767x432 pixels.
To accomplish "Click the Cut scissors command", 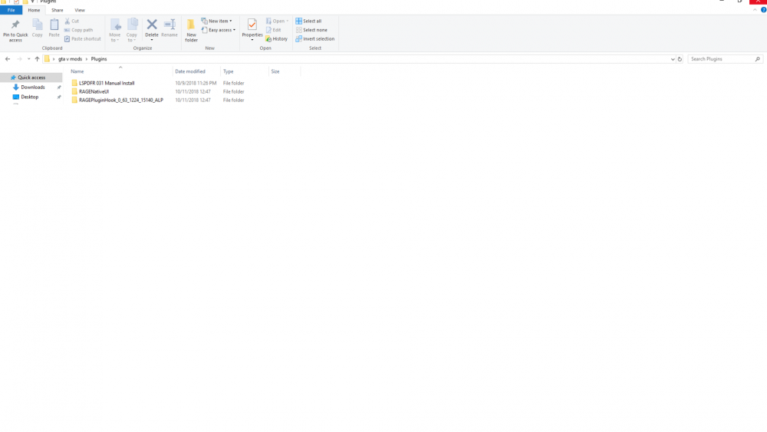I will (72, 21).
